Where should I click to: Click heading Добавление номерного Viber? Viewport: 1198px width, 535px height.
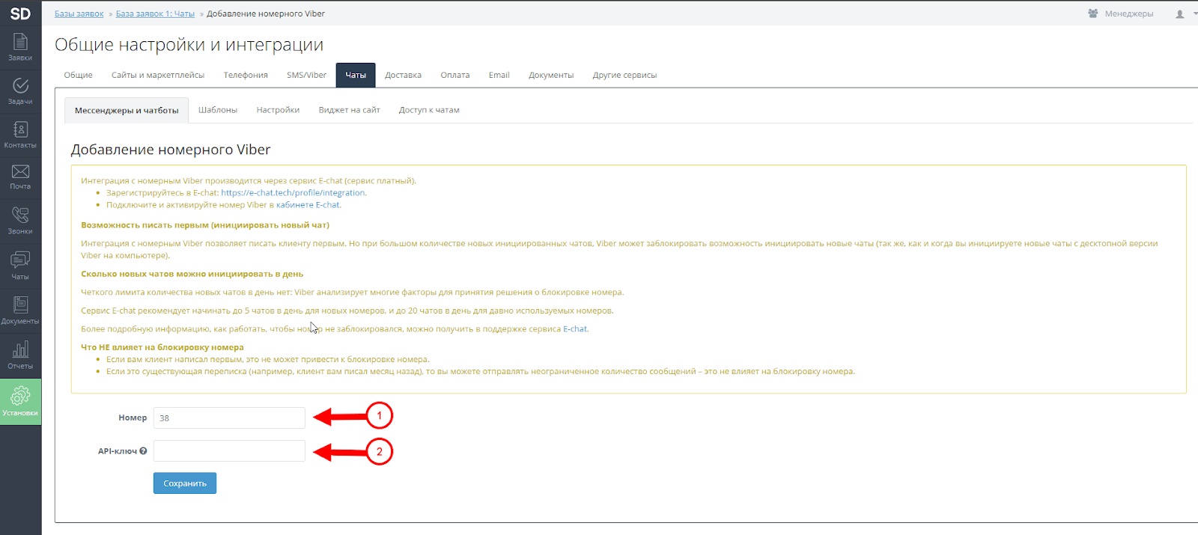pyautogui.click(x=171, y=150)
